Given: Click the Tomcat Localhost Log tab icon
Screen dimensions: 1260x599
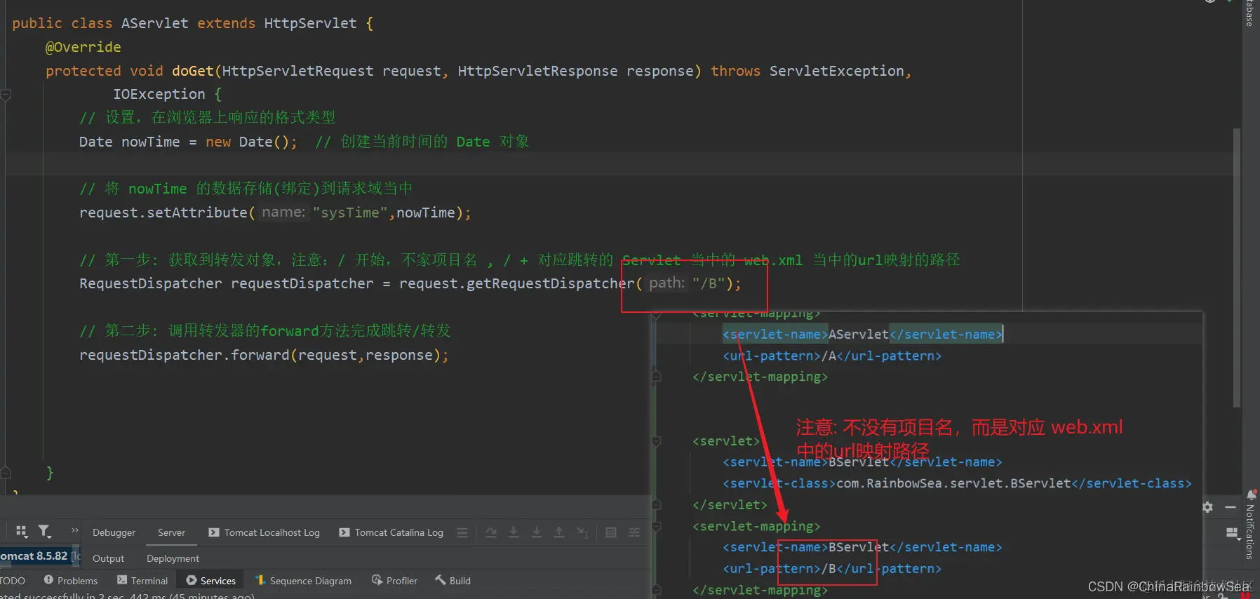Looking at the screenshot, I should coord(214,532).
